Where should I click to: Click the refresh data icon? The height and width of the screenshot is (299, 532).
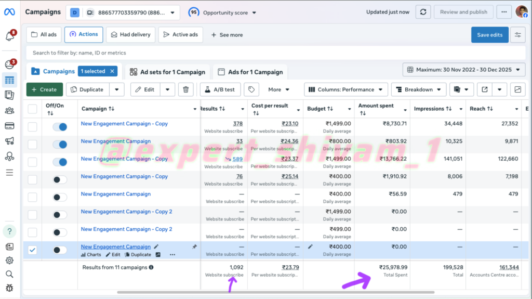pos(423,12)
